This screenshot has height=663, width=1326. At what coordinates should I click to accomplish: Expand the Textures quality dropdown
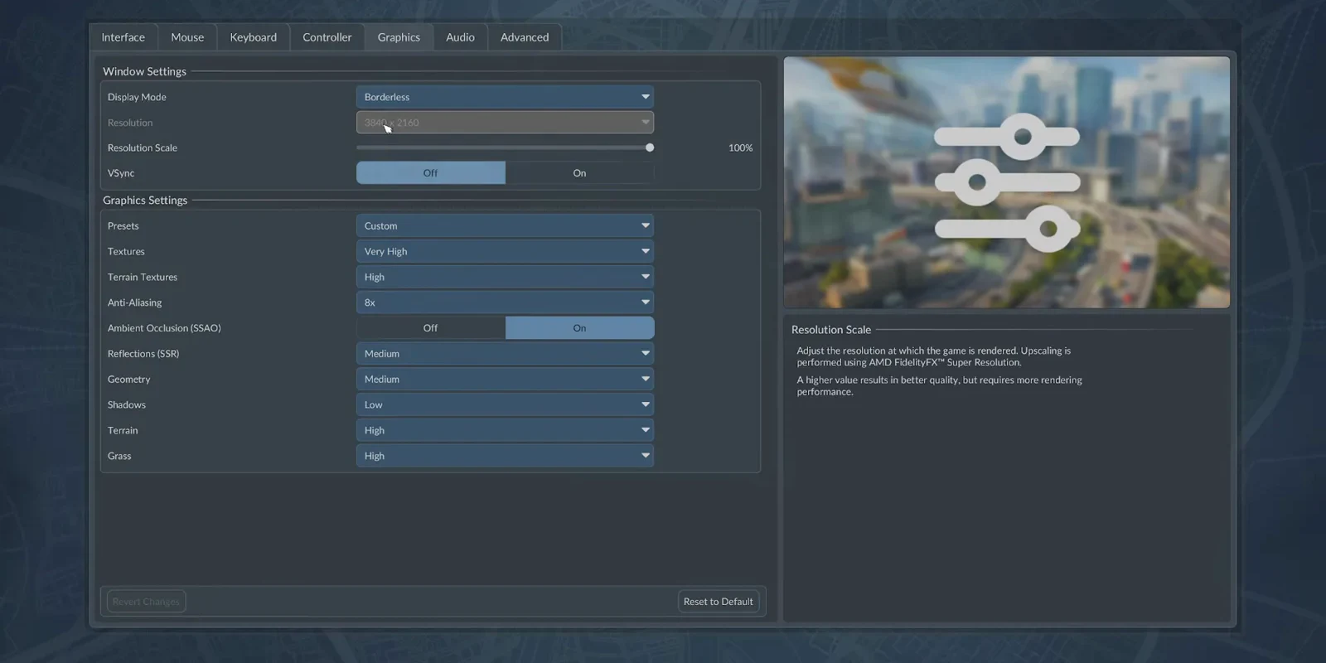[x=505, y=251]
